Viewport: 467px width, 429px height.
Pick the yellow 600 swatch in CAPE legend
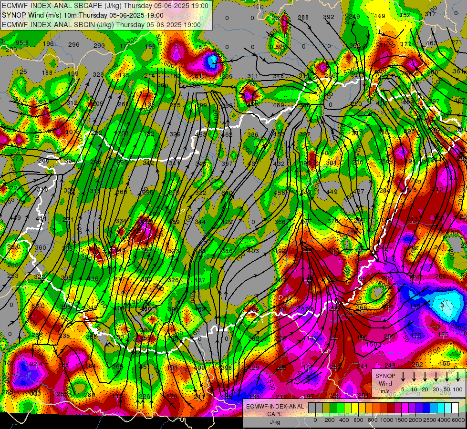355,408
